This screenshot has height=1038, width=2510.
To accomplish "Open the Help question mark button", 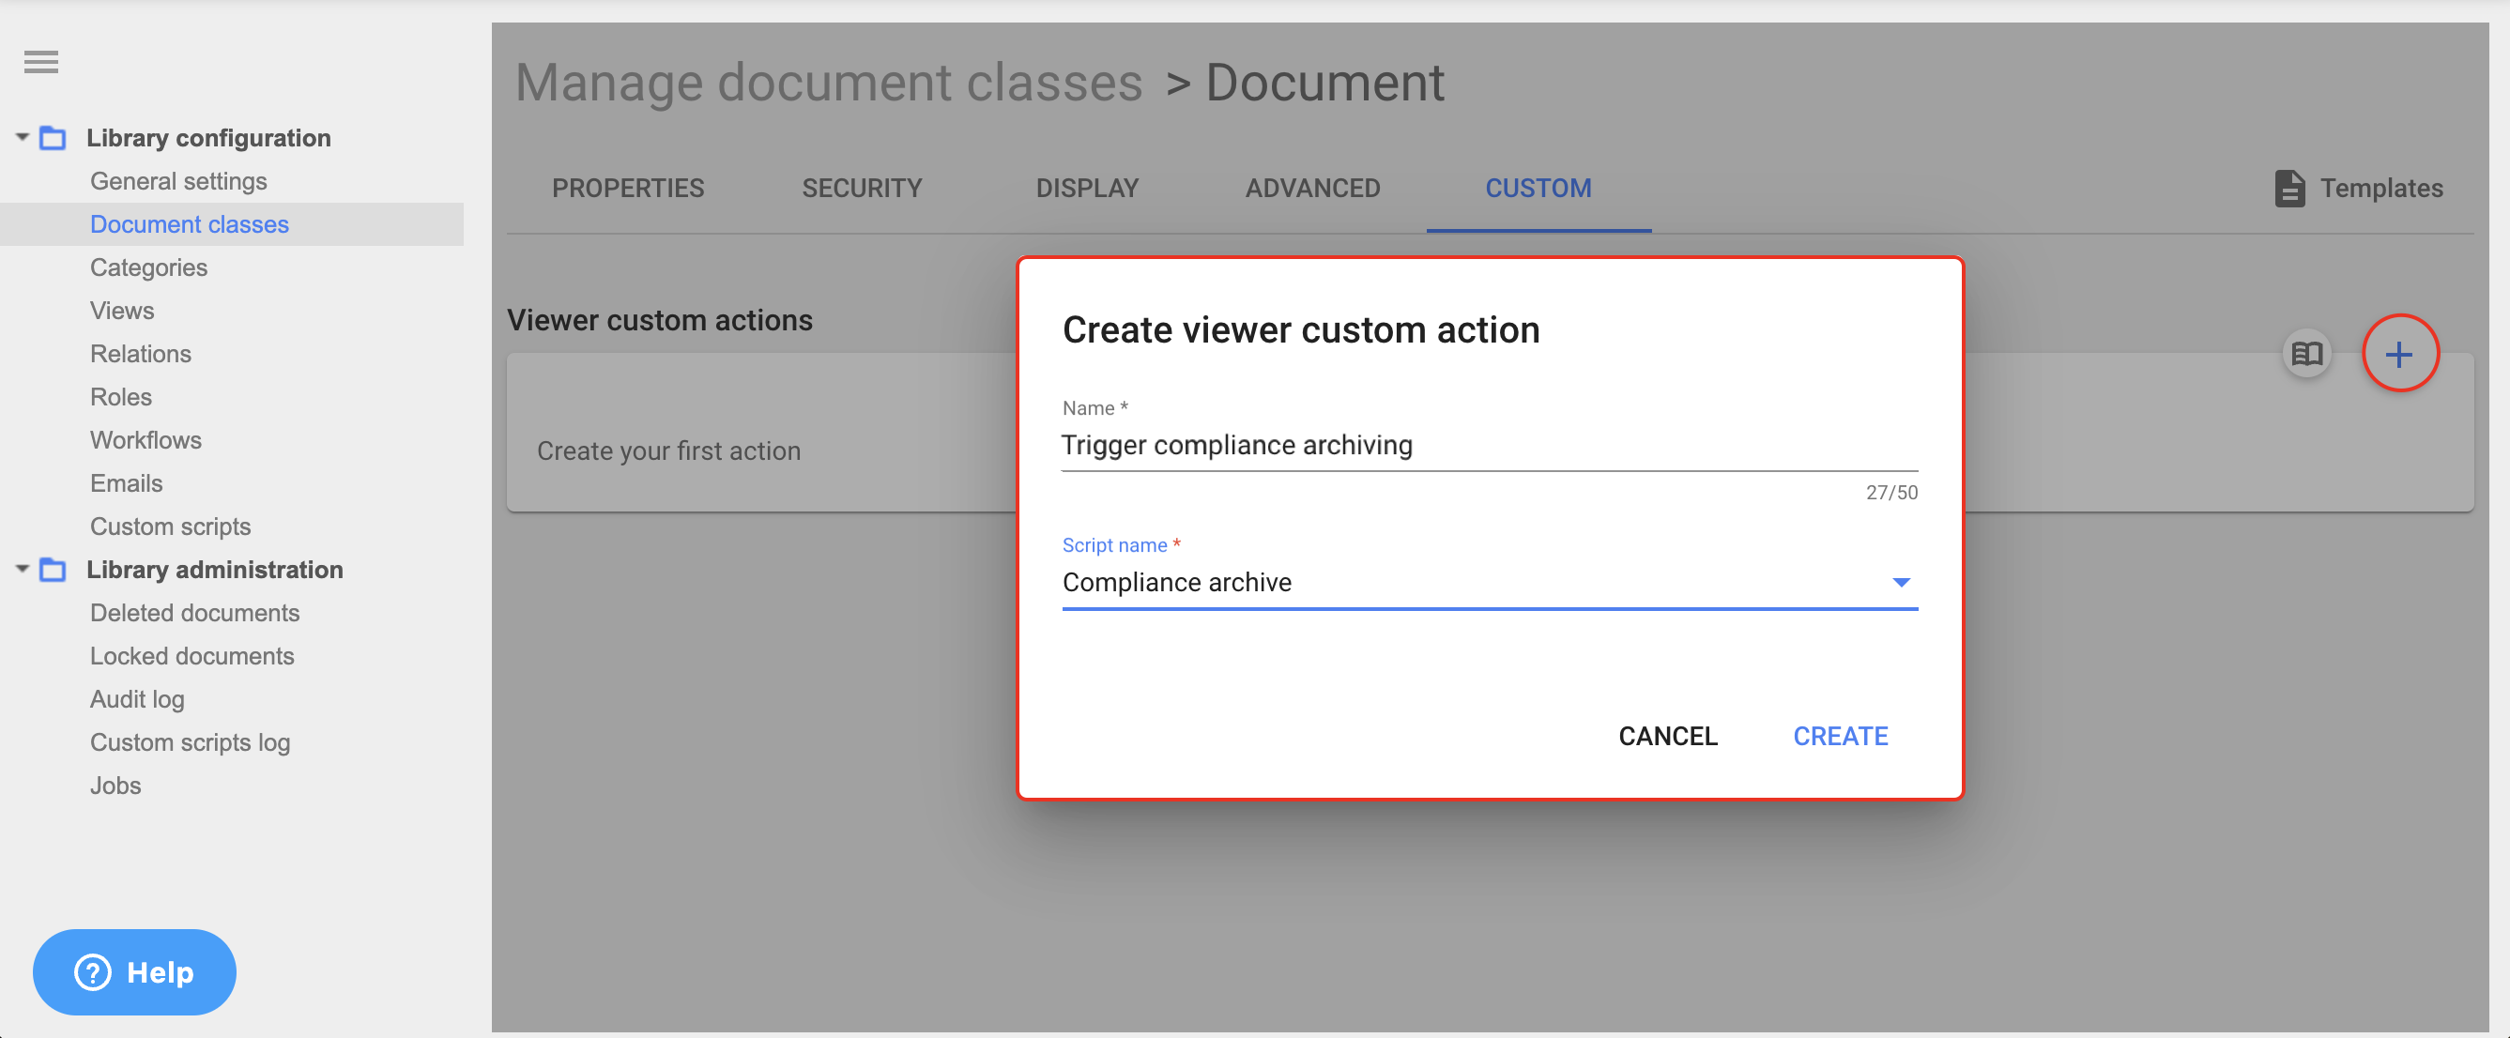I will (x=134, y=971).
